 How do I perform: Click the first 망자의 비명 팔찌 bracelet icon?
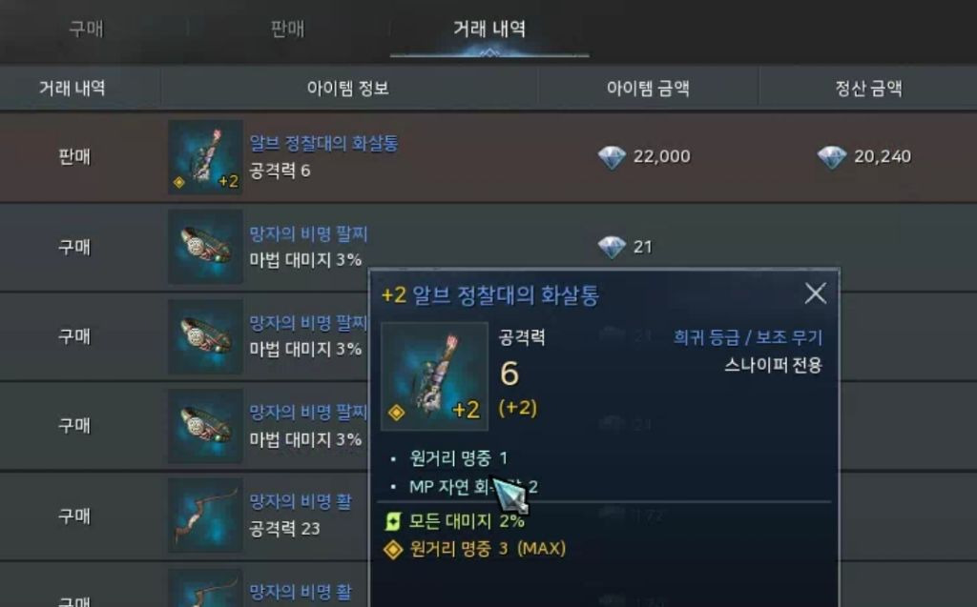(x=206, y=247)
